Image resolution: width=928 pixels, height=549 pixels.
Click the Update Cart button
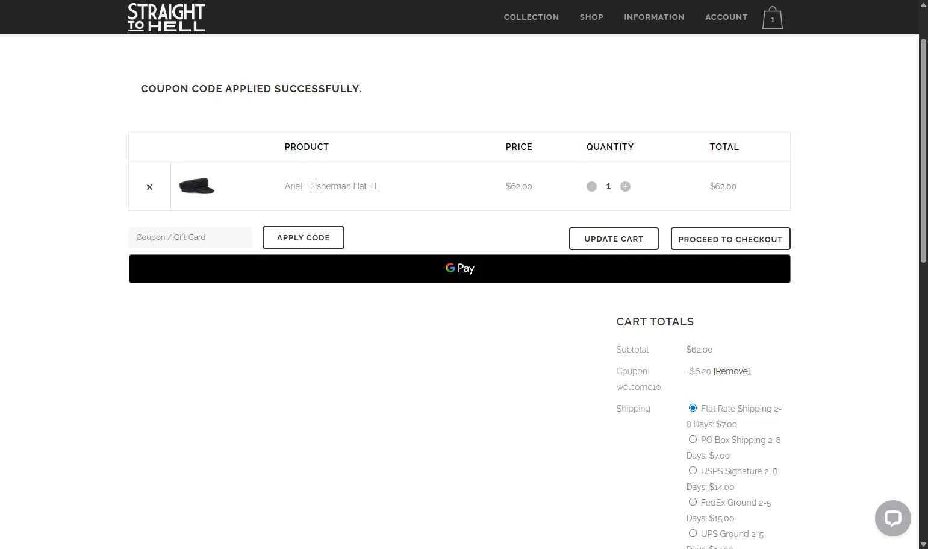(x=614, y=239)
